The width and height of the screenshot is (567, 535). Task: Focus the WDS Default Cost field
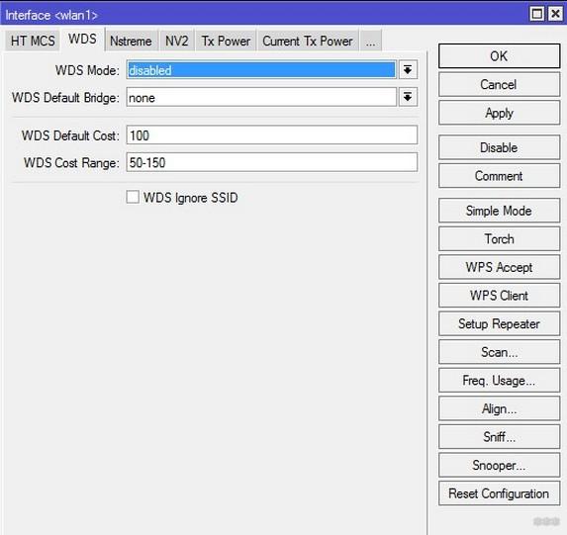(x=272, y=135)
